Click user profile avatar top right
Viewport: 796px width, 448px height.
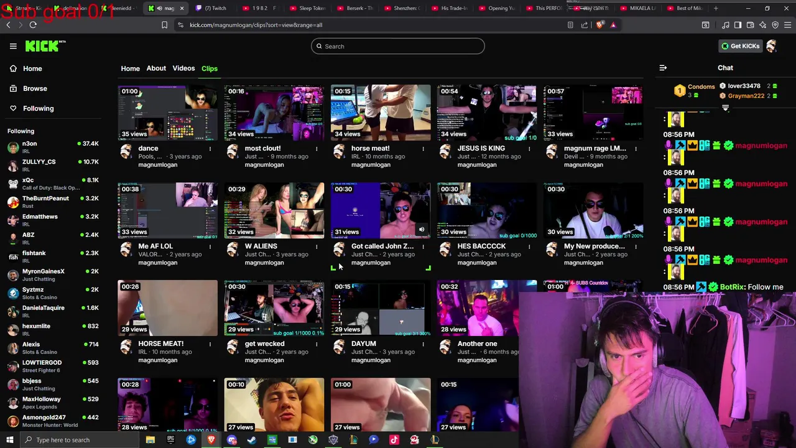point(772,46)
